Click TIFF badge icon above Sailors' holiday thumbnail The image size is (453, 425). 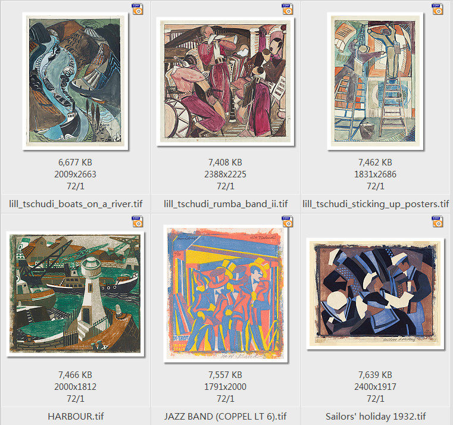point(438,221)
